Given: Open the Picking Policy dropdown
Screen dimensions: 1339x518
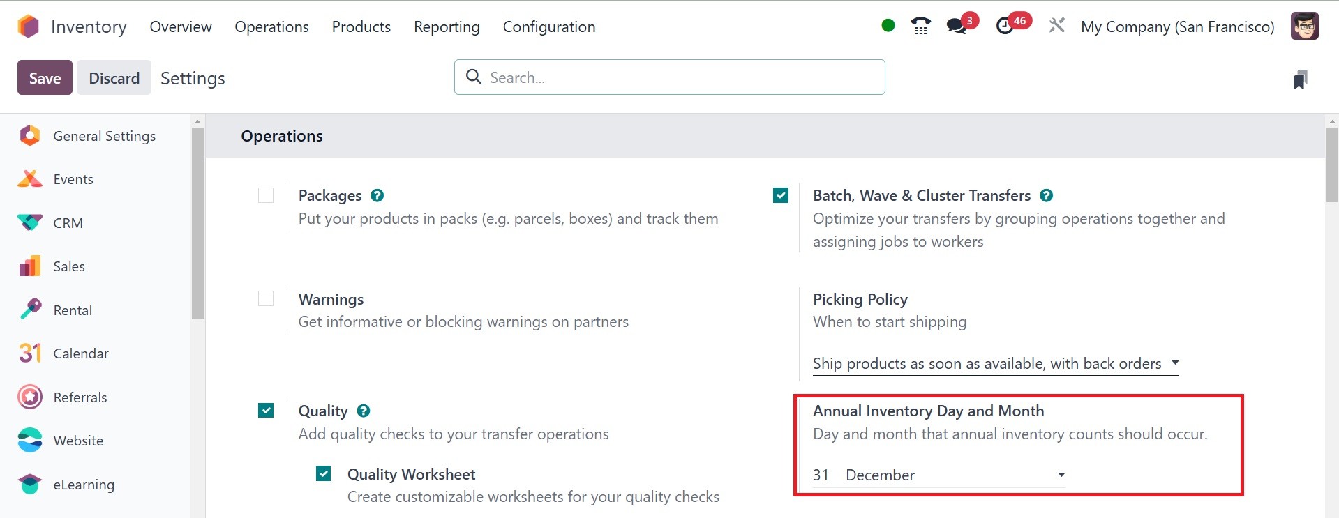Looking at the screenshot, I should [x=995, y=364].
